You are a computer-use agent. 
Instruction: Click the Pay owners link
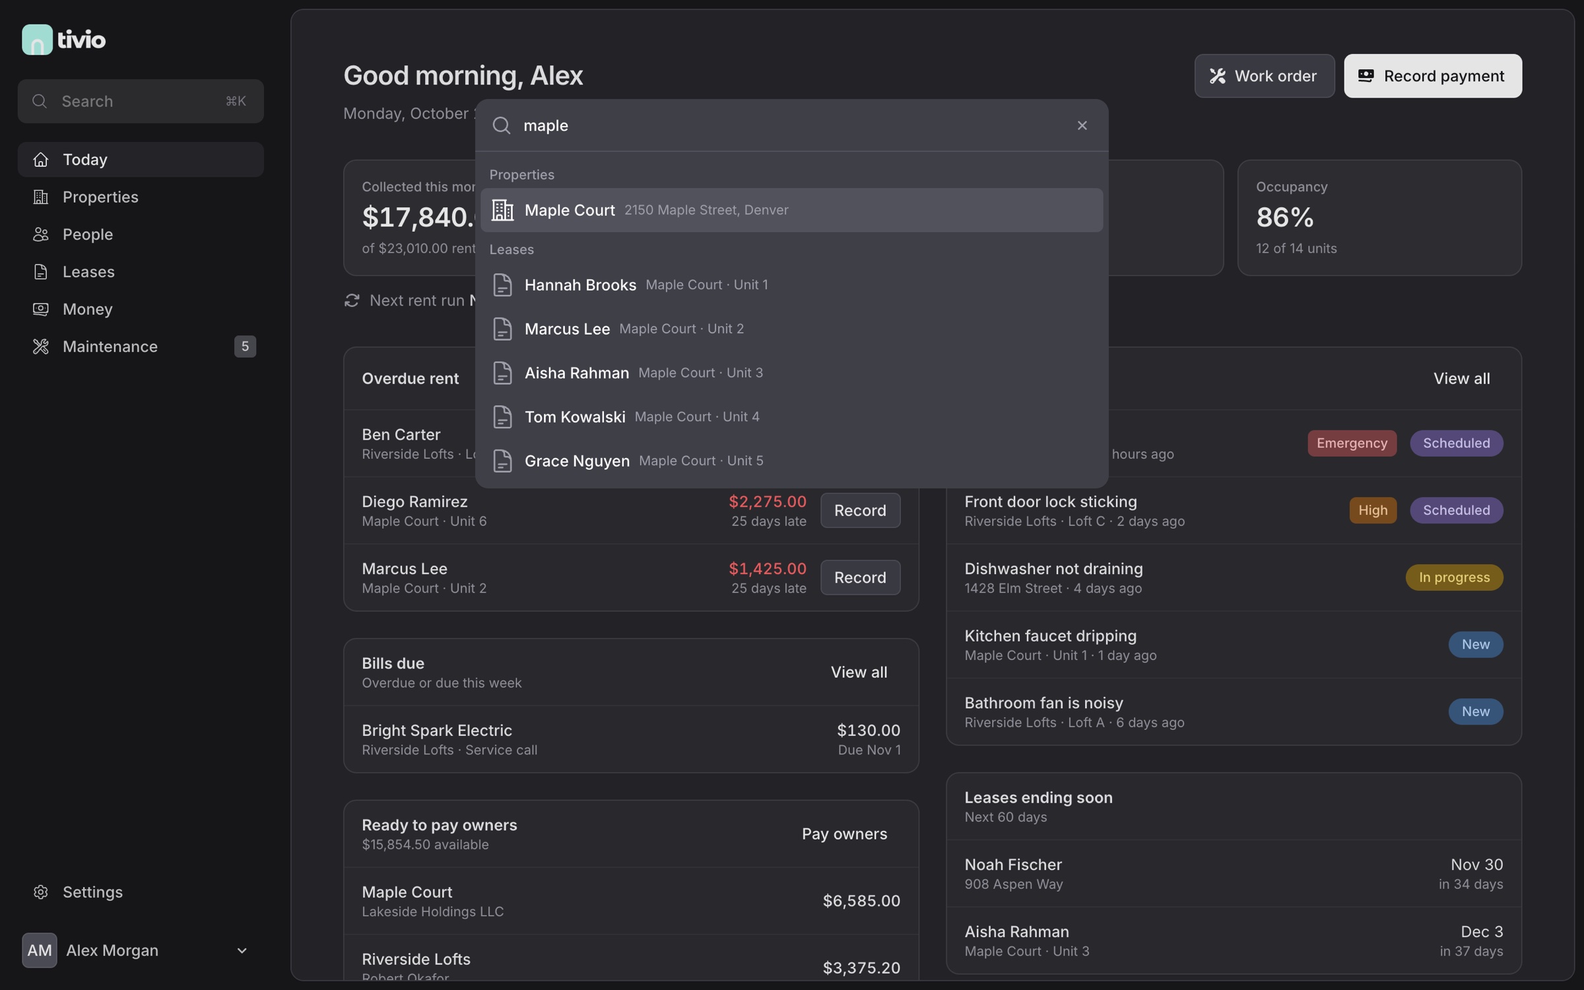click(x=844, y=834)
